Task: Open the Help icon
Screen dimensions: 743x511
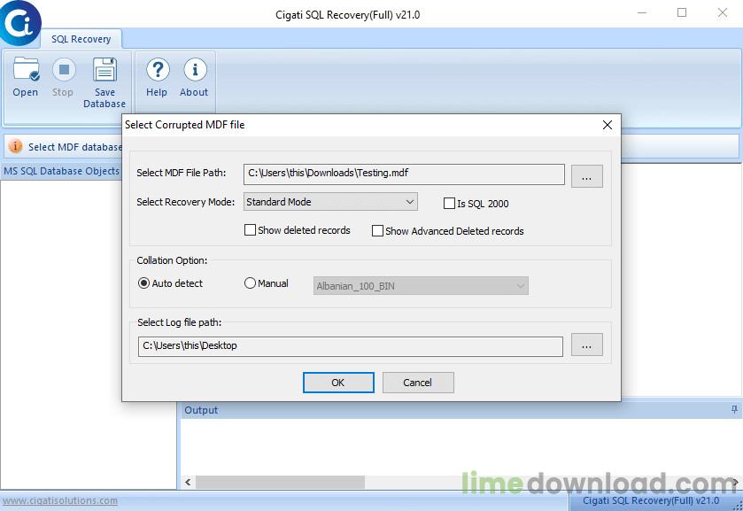Action: tap(158, 70)
